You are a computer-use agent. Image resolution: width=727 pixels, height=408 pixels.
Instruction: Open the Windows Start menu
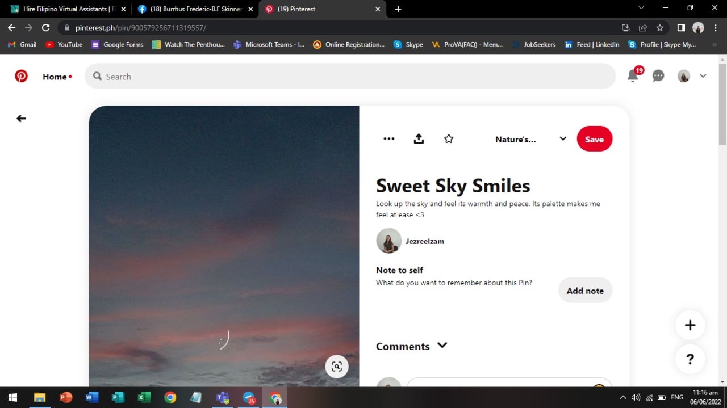(x=12, y=397)
